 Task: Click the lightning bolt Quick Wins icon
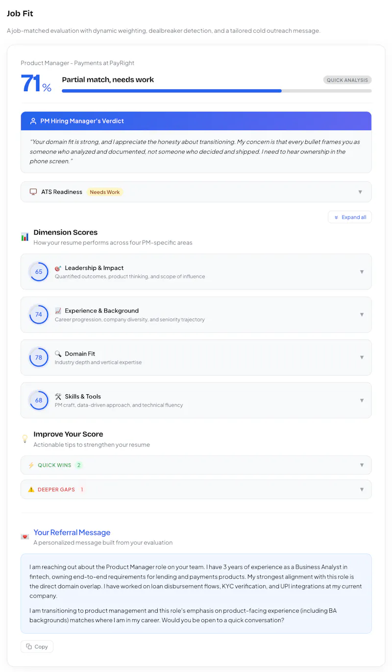click(31, 465)
